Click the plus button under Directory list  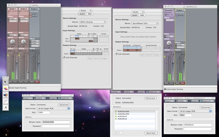coord(116,133)
